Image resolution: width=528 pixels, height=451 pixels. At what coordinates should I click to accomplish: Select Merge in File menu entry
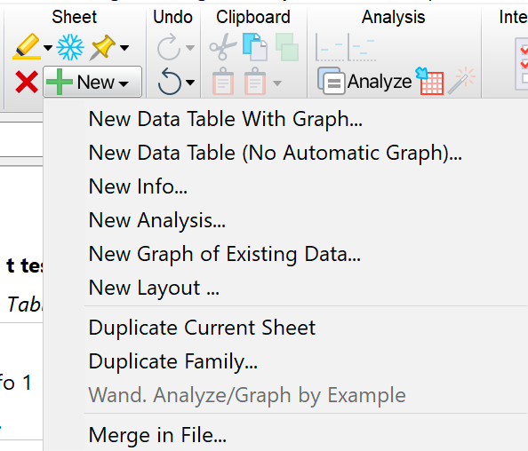tap(157, 435)
